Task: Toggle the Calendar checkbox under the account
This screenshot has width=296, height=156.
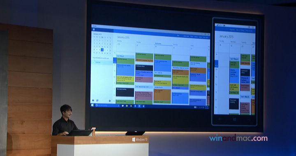Action: click(x=94, y=62)
